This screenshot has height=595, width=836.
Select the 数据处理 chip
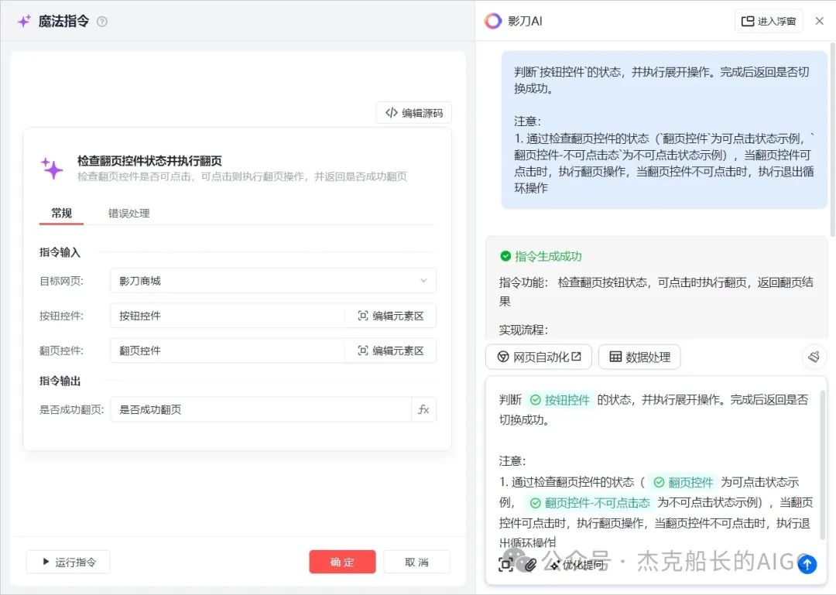(639, 357)
